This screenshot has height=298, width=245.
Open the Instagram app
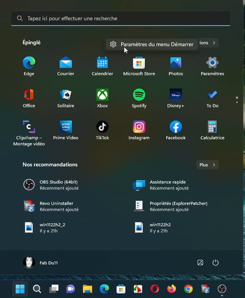[139, 131]
